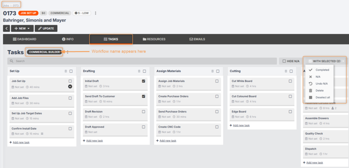Image resolution: width=349 pixels, height=168 pixels.
Task: Choose Completed from the With Selected menu
Action: click(322, 70)
